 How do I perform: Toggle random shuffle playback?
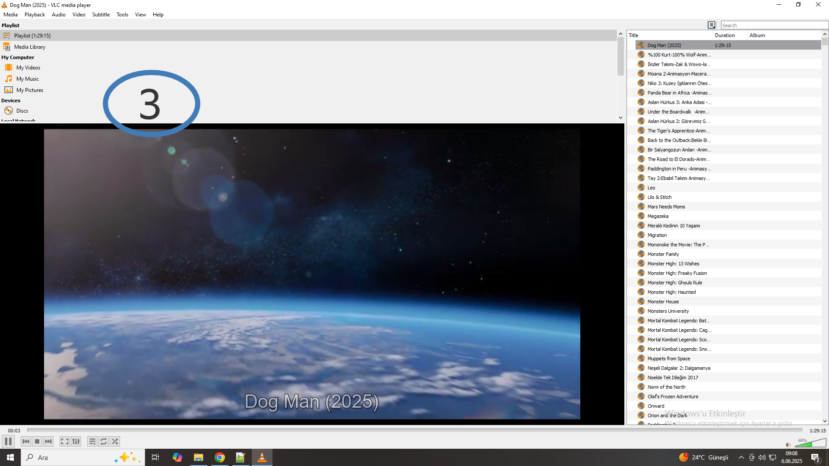115,441
